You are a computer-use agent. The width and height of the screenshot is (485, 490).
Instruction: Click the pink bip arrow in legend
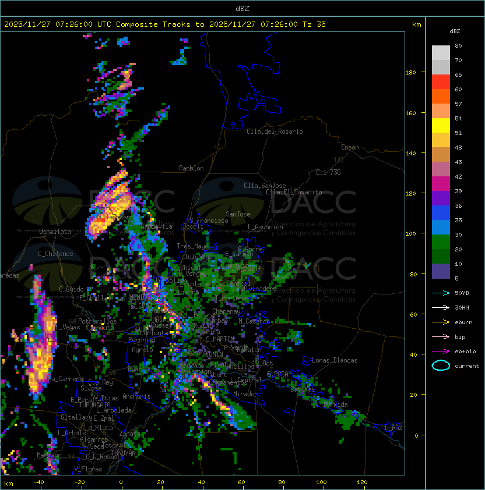coord(441,336)
